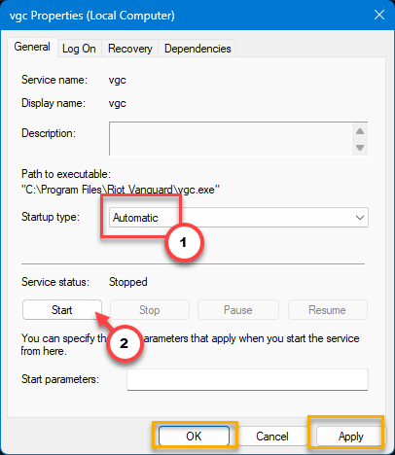The height and width of the screenshot is (455, 395).
Task: Open the Log On tab
Action: [x=79, y=49]
